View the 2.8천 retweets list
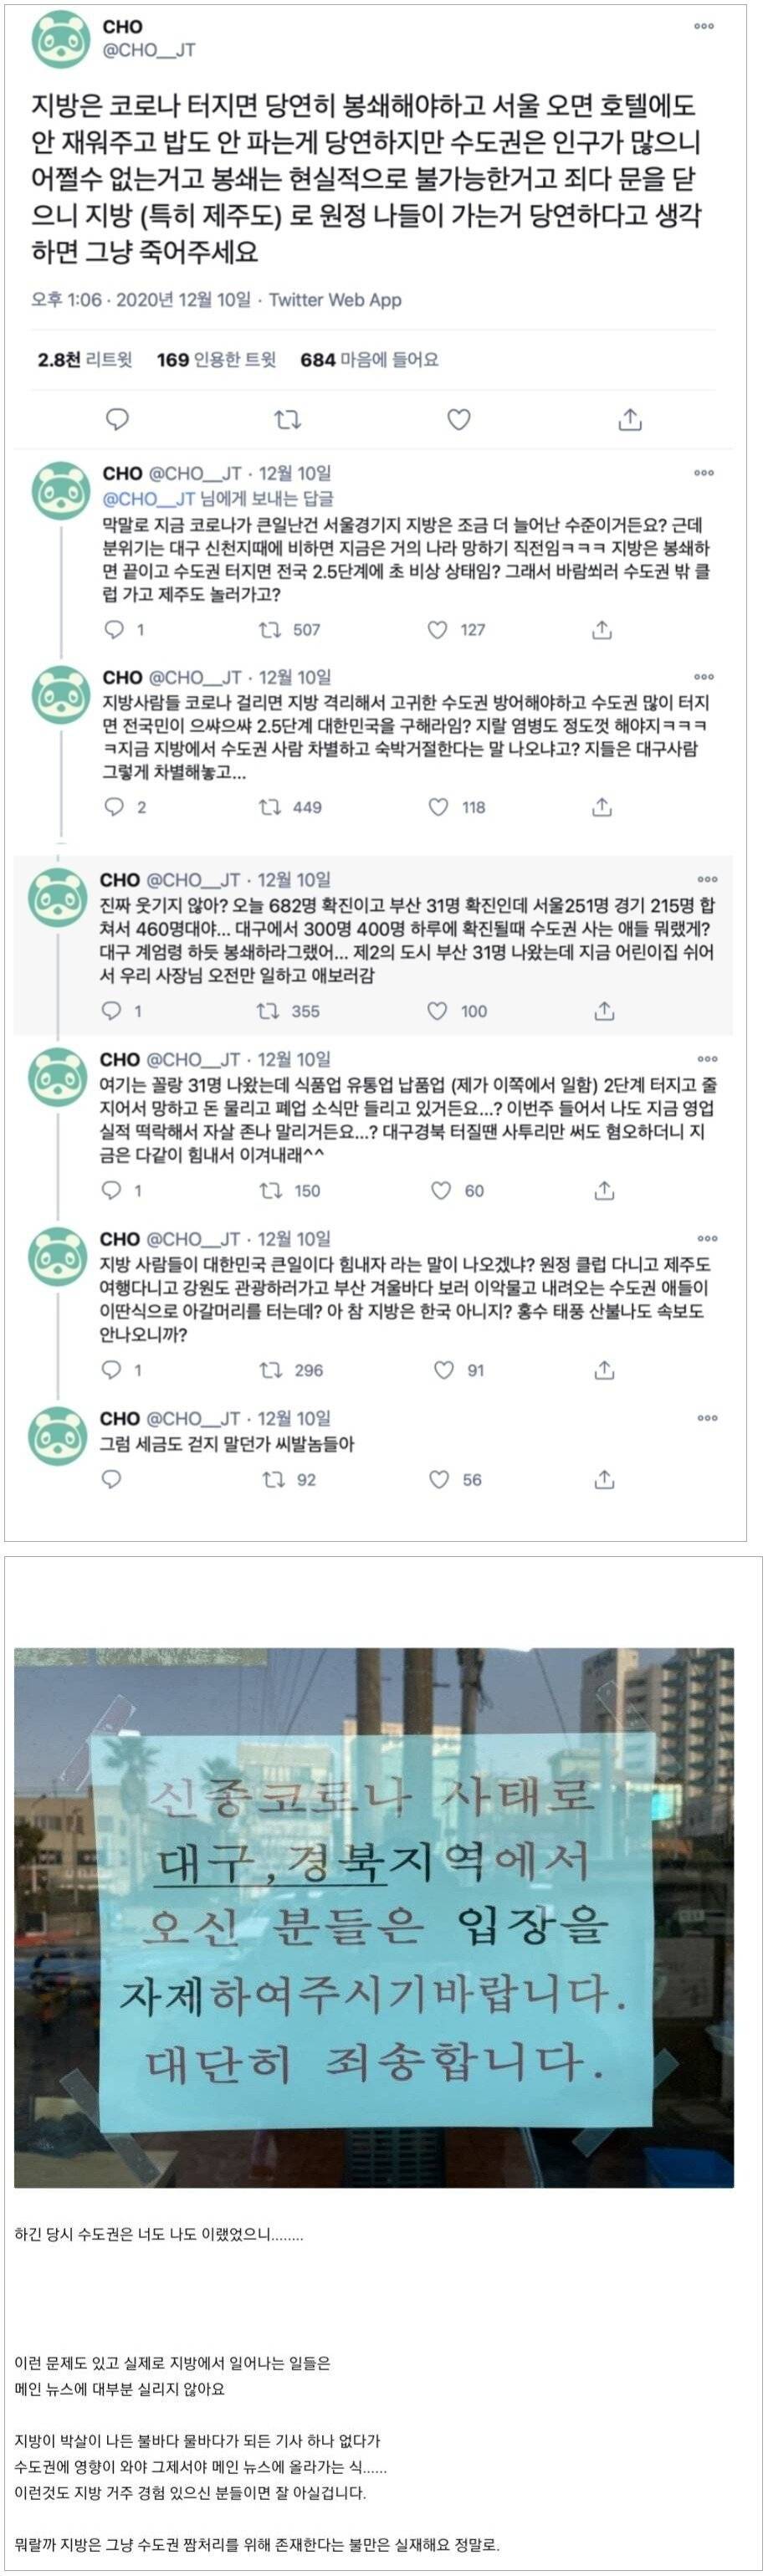 [85, 360]
